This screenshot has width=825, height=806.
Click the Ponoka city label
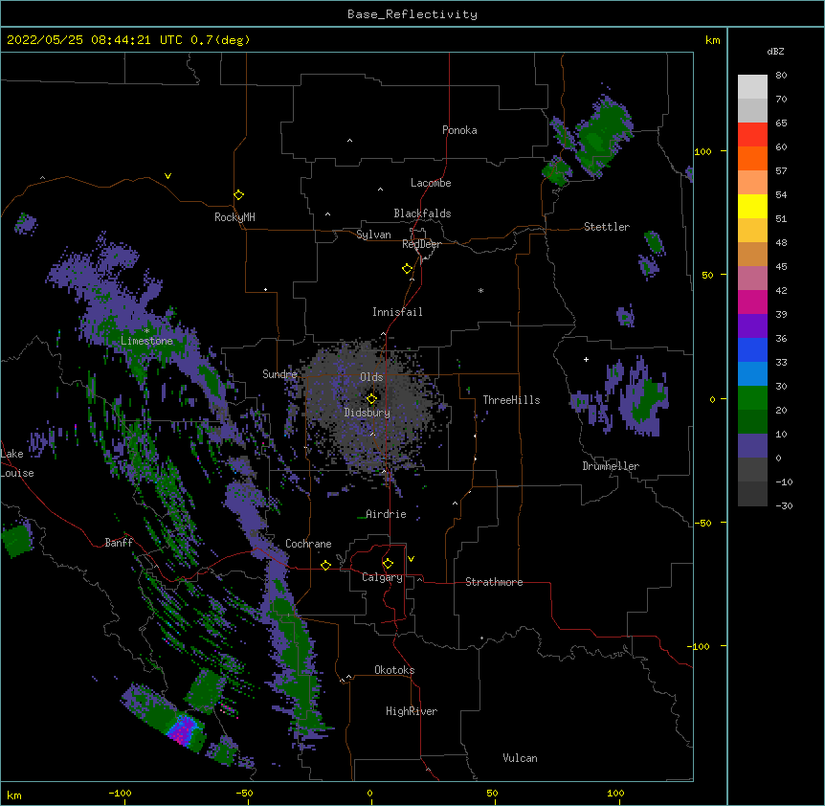[x=459, y=130]
